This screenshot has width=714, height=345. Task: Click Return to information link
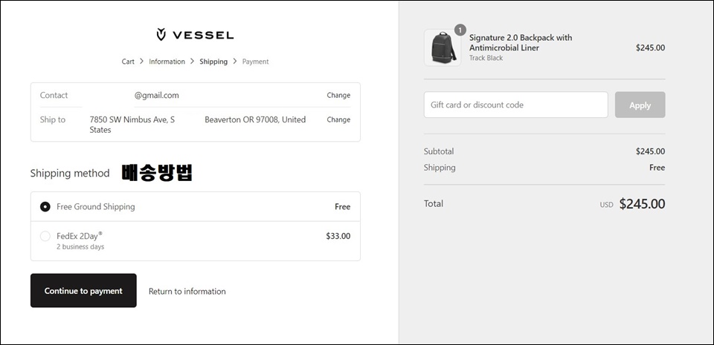coord(187,292)
